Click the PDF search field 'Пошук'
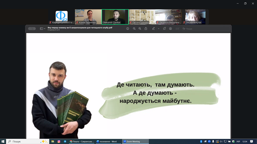This screenshot has height=144, width=257. (x=189, y=29)
